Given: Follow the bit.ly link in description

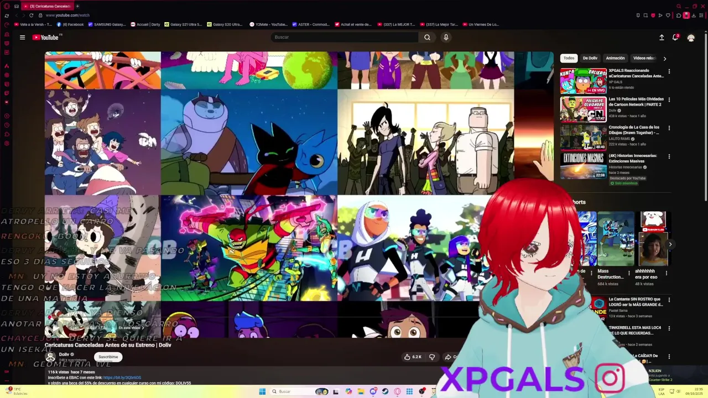Looking at the screenshot, I should tap(122, 378).
